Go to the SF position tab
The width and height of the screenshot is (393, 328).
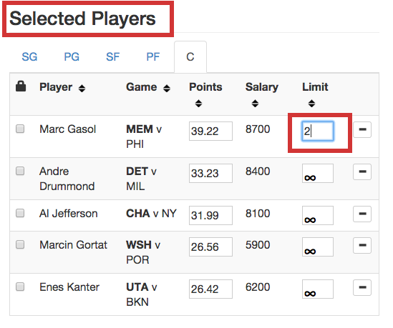click(113, 56)
